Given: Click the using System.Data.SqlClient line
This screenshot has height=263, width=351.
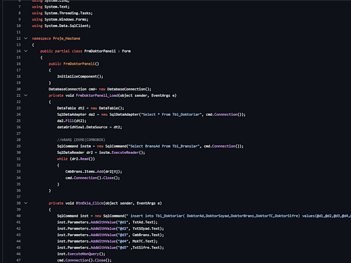Looking at the screenshot, I should pos(61,26).
